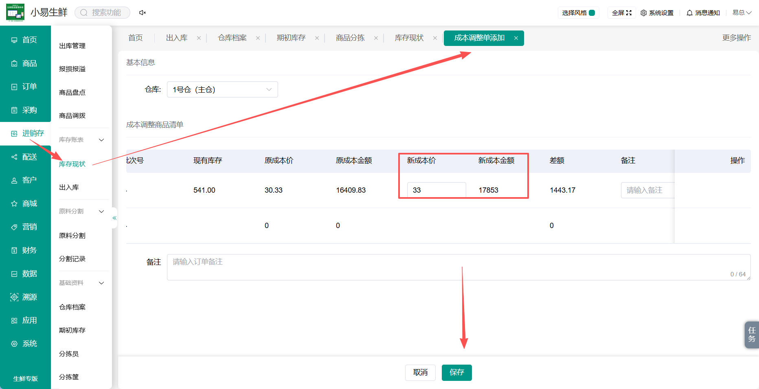This screenshot has width=759, height=389.
Task: Open 更多操作 more actions
Action: [737, 38]
